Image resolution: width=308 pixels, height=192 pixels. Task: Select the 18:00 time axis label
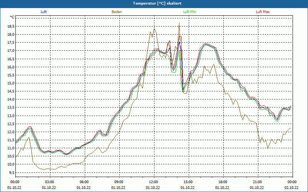[223, 182]
